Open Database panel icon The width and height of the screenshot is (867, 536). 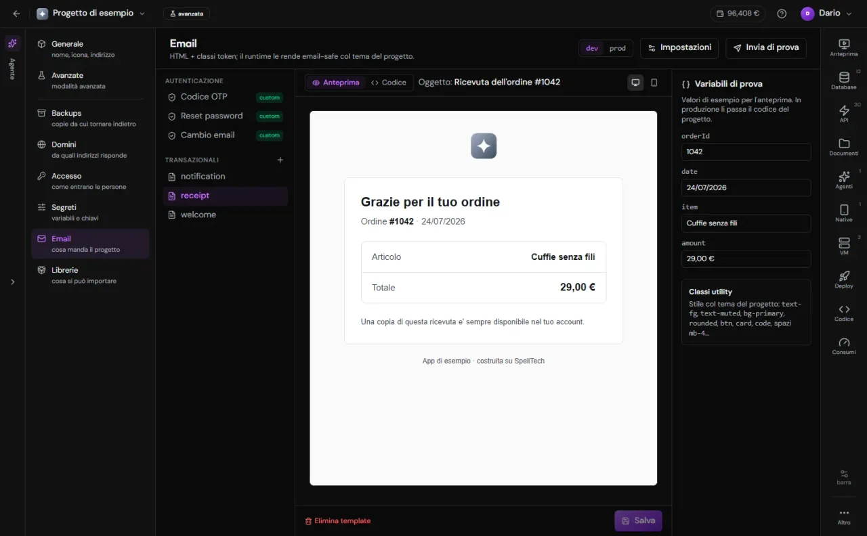click(844, 81)
